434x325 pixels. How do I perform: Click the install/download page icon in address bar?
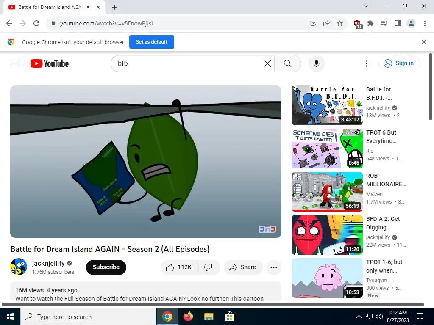(x=313, y=24)
